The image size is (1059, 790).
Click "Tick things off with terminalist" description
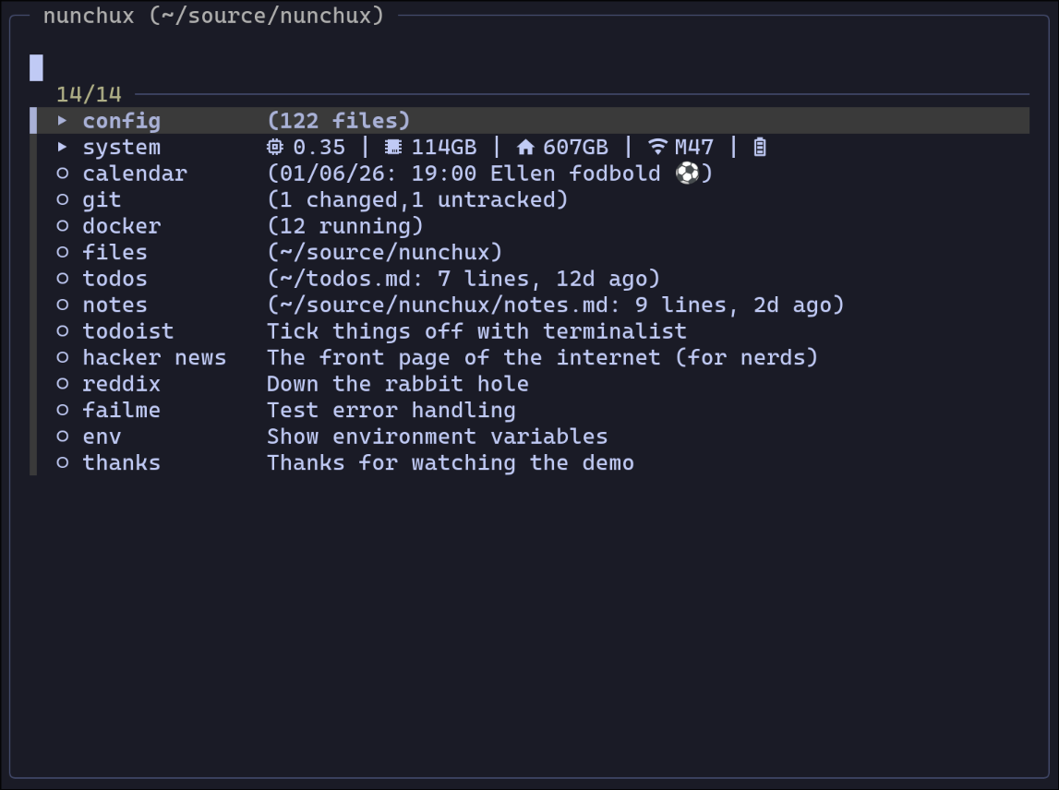point(476,331)
